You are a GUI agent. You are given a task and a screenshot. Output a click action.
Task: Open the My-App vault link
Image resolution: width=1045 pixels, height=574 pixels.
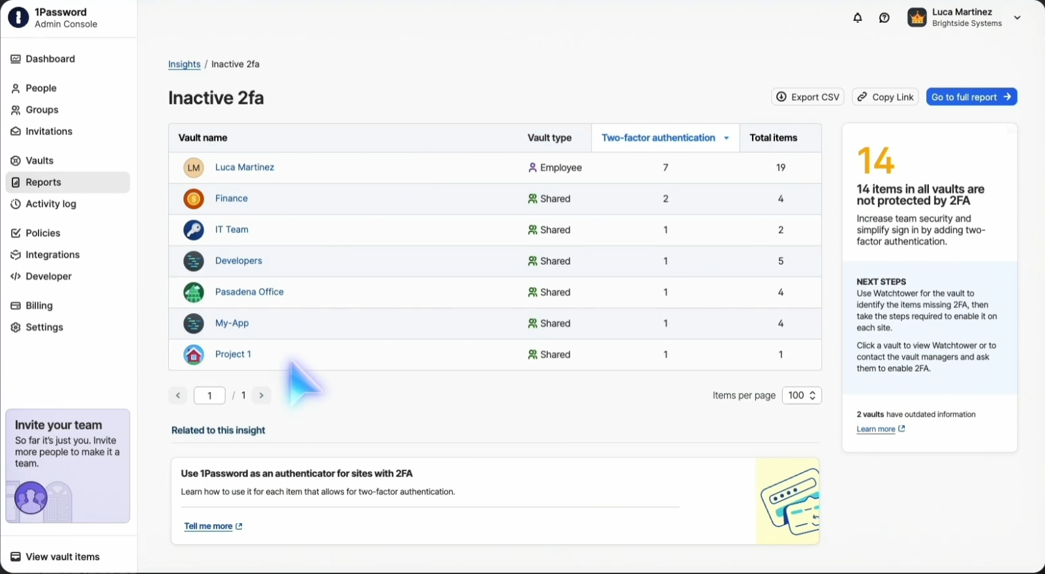point(232,323)
